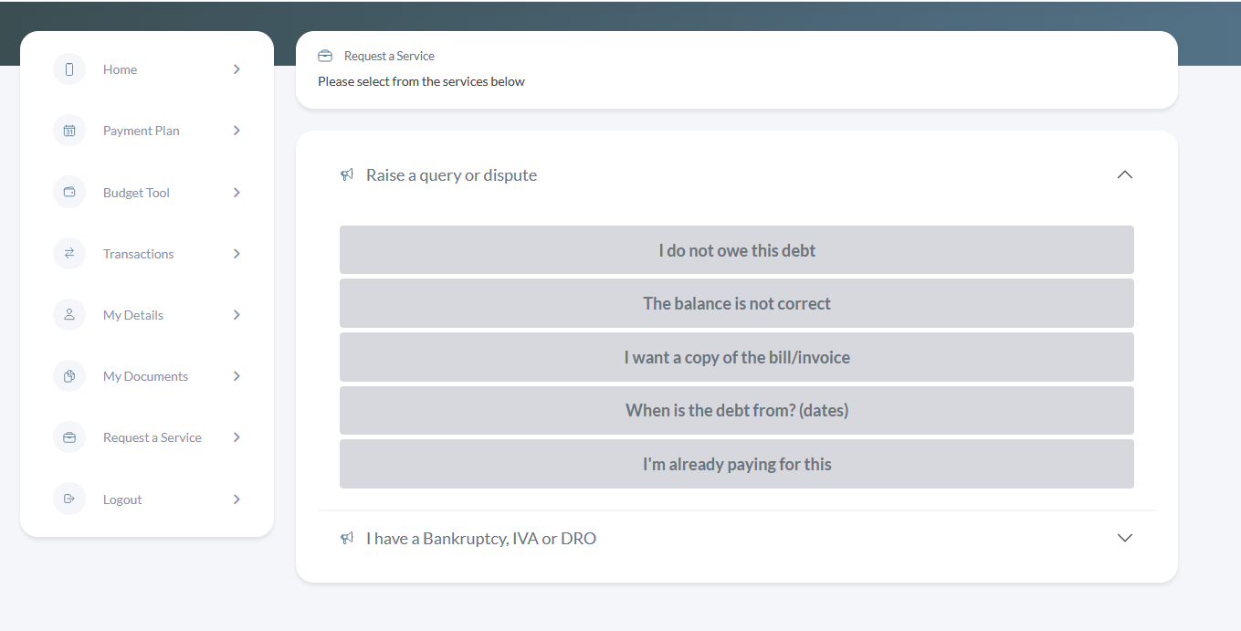
Task: Click the chevron next to Payment Plan
Action: [237, 131]
